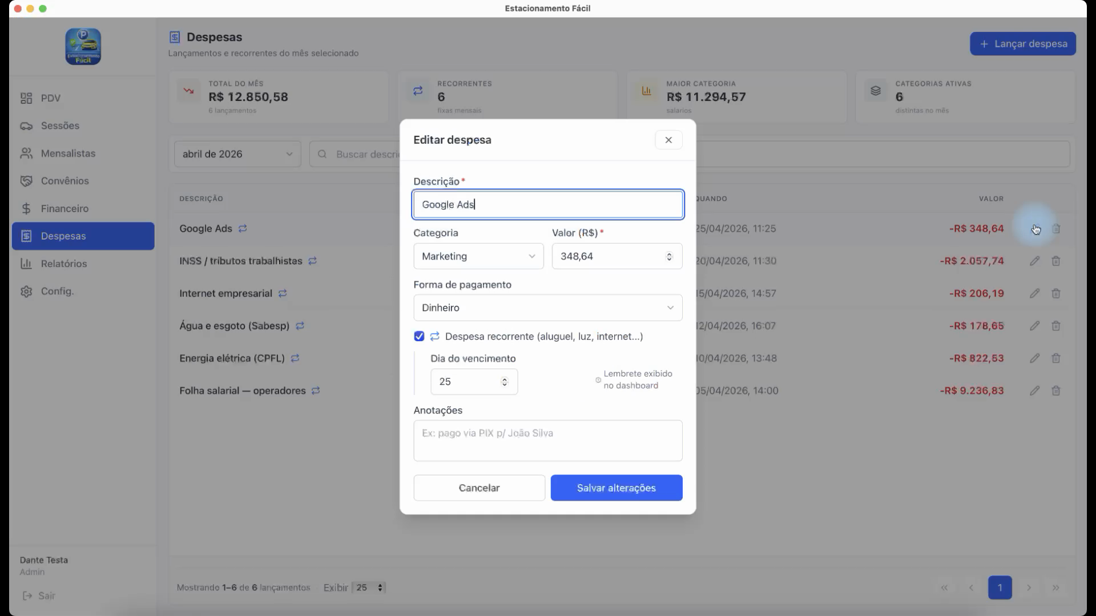Open PDV in the sidebar

[83, 98]
